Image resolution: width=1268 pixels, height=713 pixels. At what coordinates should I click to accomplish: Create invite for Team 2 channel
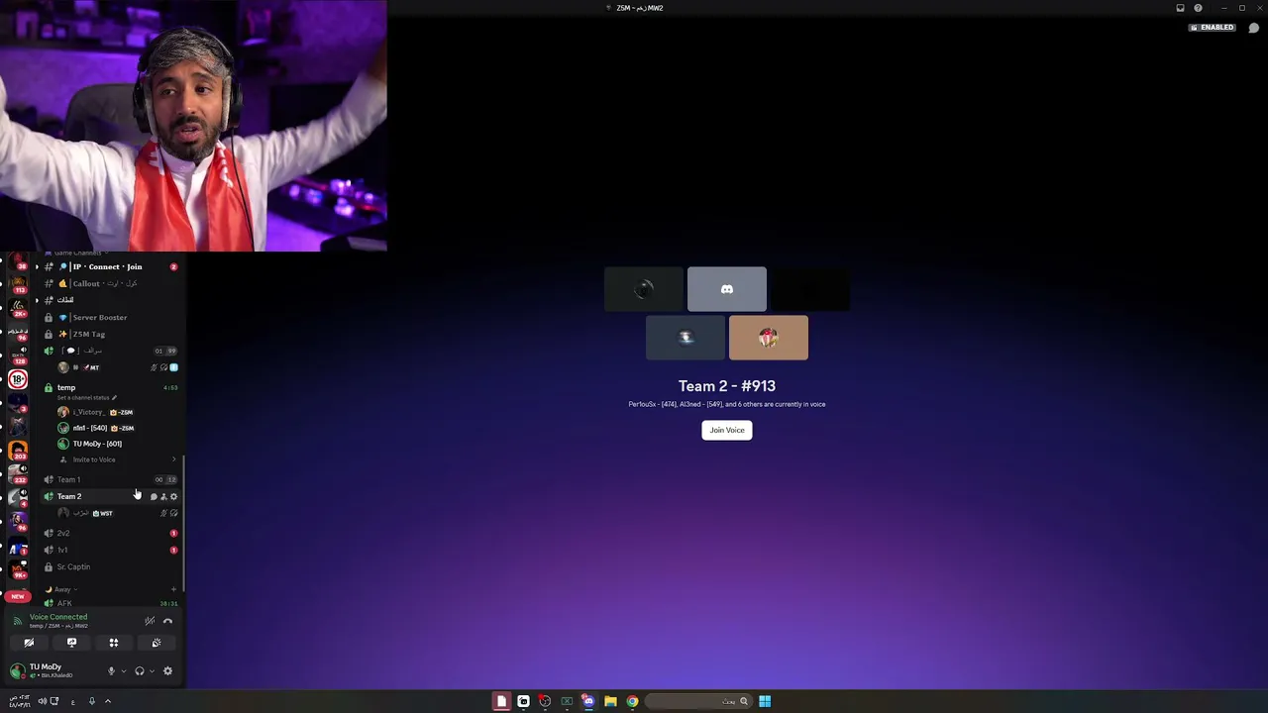pyautogui.click(x=163, y=496)
